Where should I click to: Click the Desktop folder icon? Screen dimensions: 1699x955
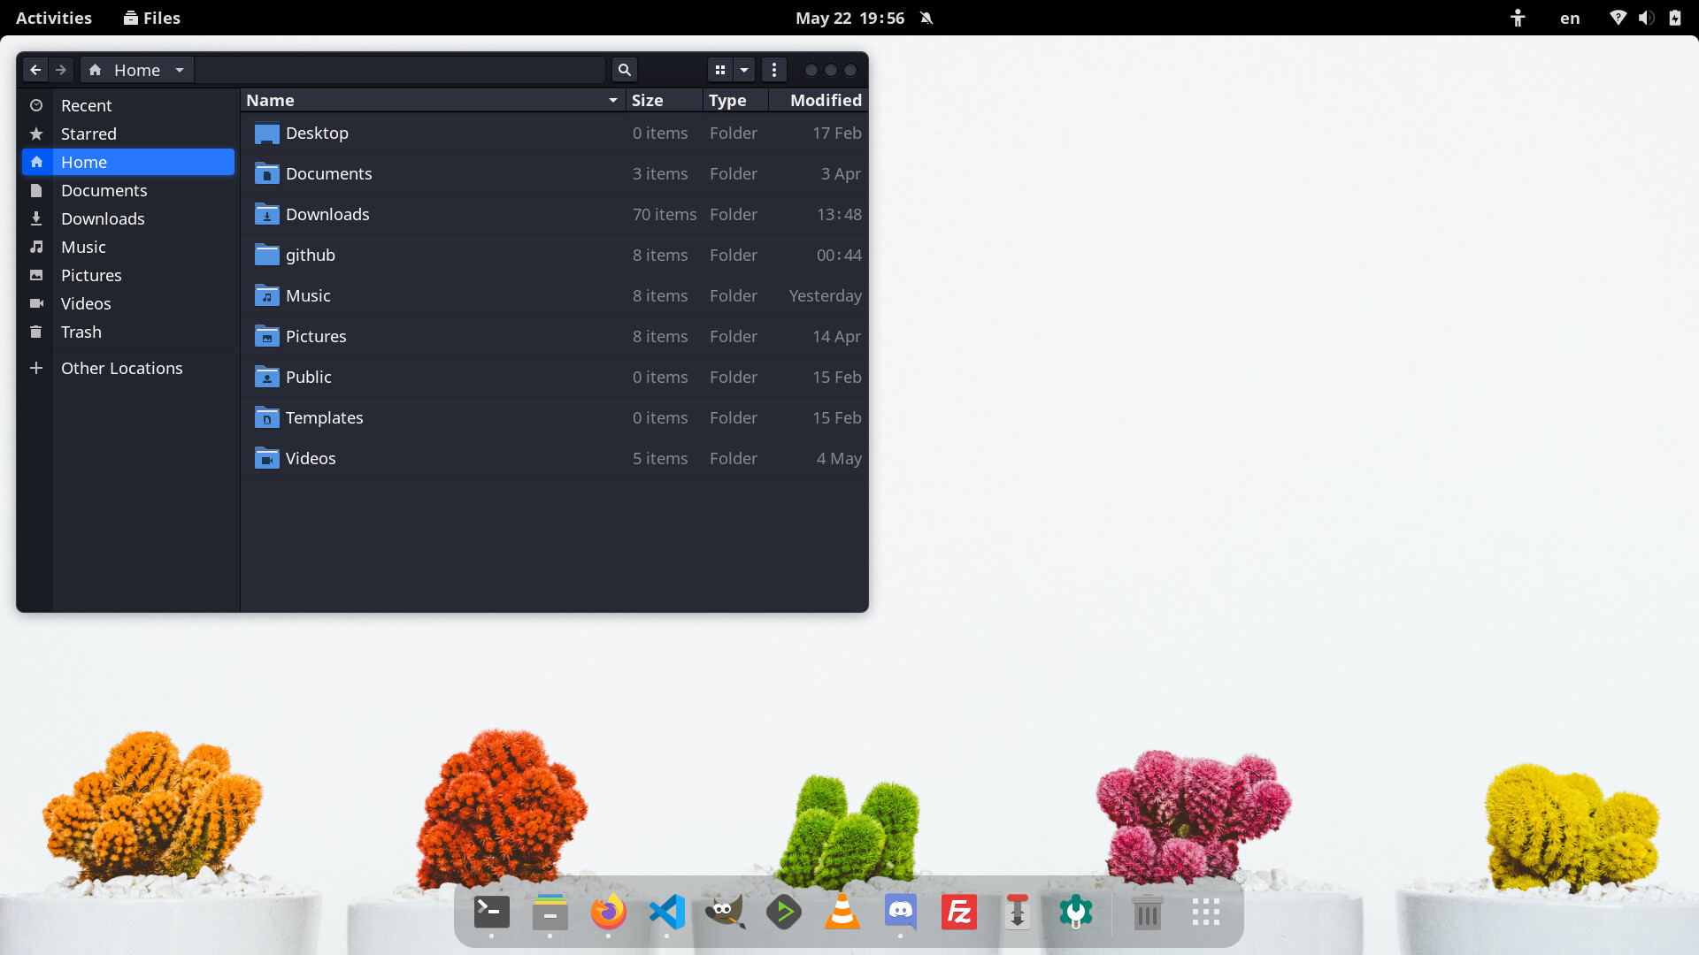point(266,134)
